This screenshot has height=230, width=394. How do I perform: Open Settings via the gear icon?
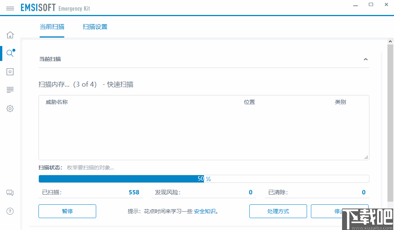click(x=10, y=108)
